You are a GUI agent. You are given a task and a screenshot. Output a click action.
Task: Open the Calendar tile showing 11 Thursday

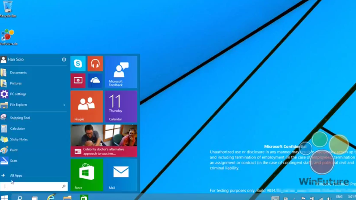click(x=121, y=106)
